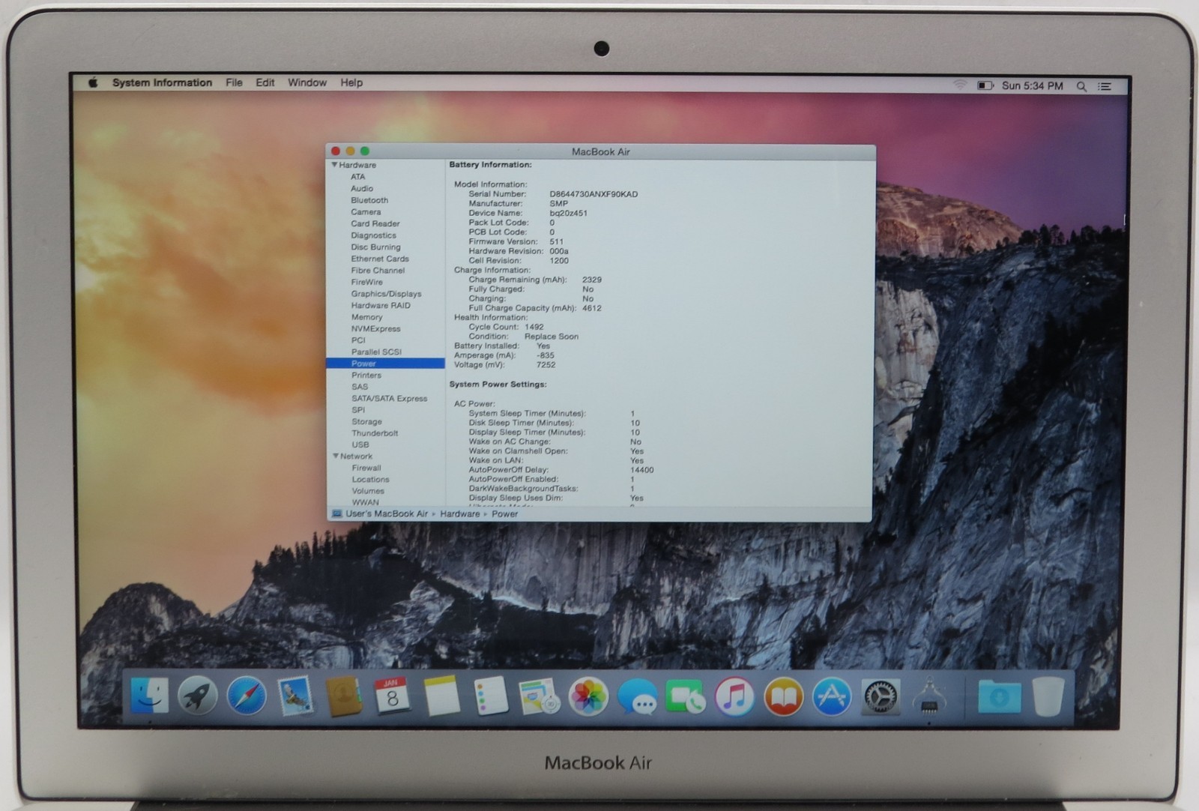Select Printers in the sidebar
The height and width of the screenshot is (811, 1199).
pyautogui.click(x=366, y=375)
